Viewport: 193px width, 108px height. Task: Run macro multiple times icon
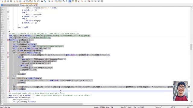(99, 1)
